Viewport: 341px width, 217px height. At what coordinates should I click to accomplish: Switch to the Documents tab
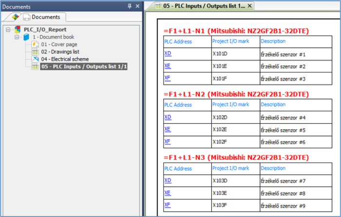(42, 17)
